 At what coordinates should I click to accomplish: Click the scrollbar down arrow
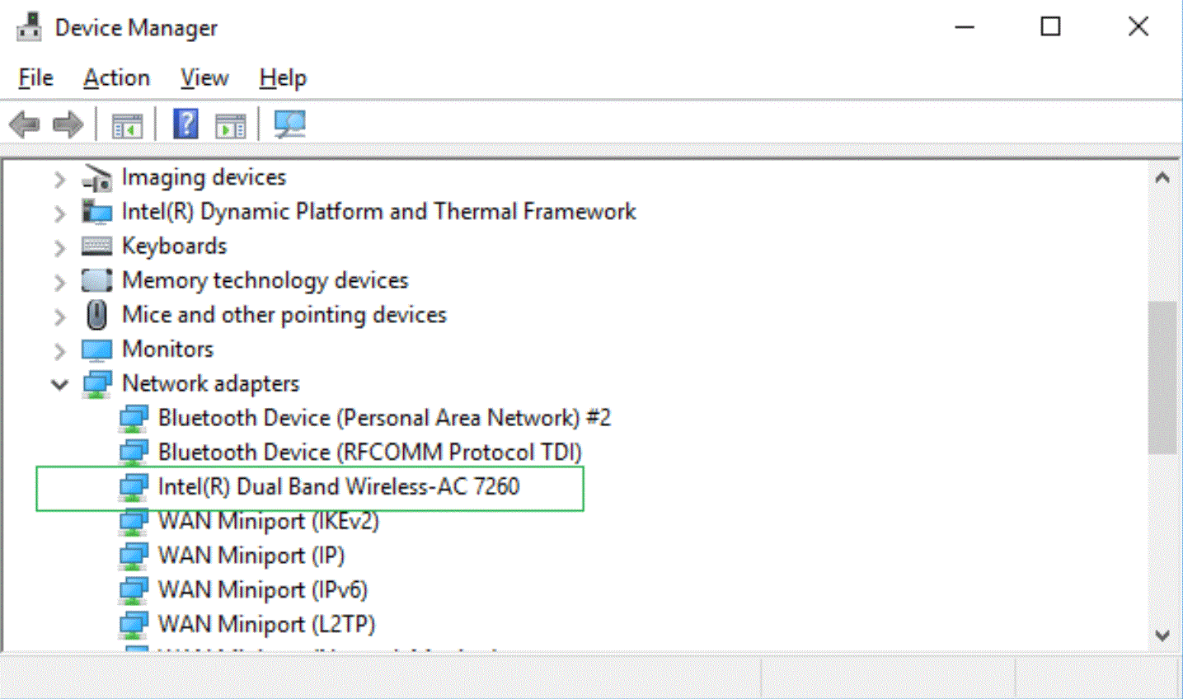1162,636
